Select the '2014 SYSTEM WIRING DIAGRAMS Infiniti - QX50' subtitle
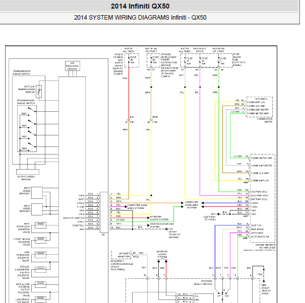Viewport: 305px width, 303px height. tap(140, 18)
